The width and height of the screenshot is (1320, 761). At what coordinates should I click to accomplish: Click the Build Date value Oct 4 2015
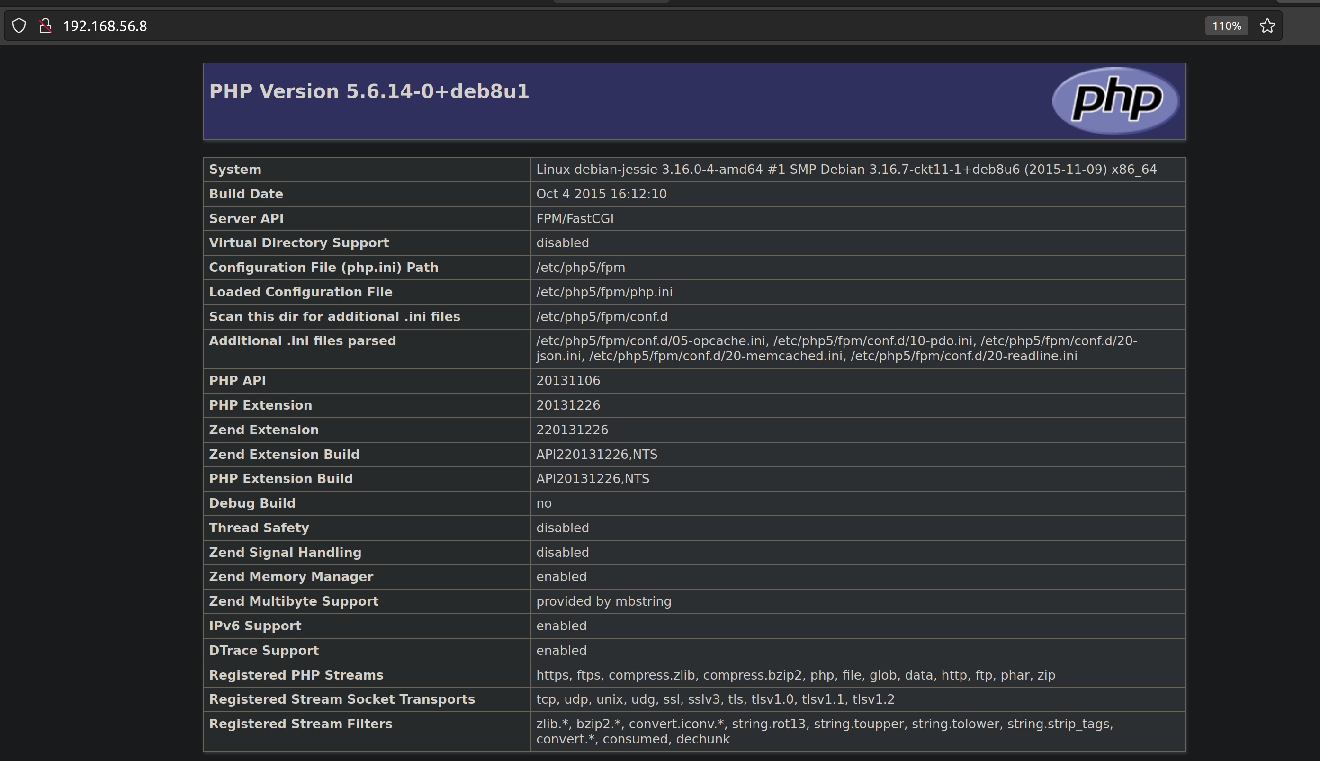(601, 194)
